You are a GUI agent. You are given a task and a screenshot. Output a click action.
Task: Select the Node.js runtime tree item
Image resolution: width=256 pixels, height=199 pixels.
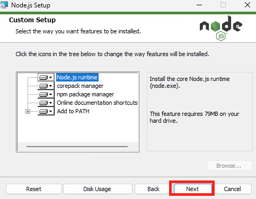pyautogui.click(x=77, y=77)
